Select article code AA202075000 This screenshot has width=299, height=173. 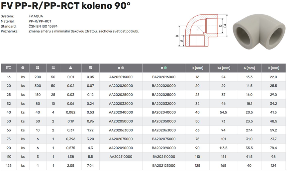[x=121, y=139]
